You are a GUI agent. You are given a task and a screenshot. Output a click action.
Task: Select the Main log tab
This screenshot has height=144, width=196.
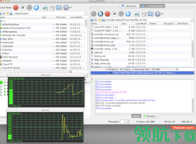[x=136, y=116]
